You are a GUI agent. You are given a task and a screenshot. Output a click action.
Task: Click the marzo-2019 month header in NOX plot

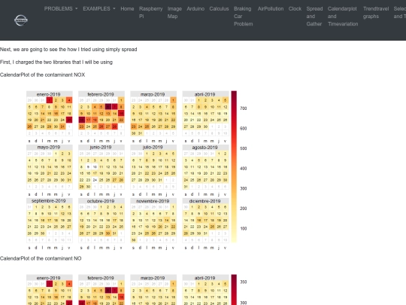tap(153, 94)
